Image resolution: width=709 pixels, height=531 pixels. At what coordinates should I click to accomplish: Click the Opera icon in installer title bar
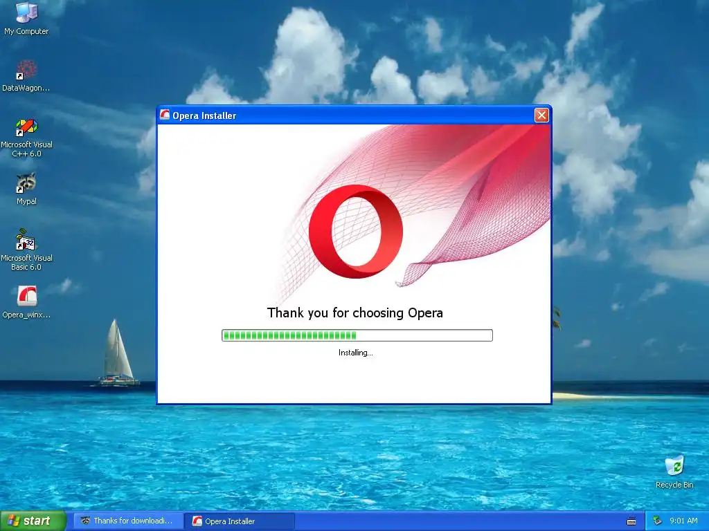(x=165, y=115)
